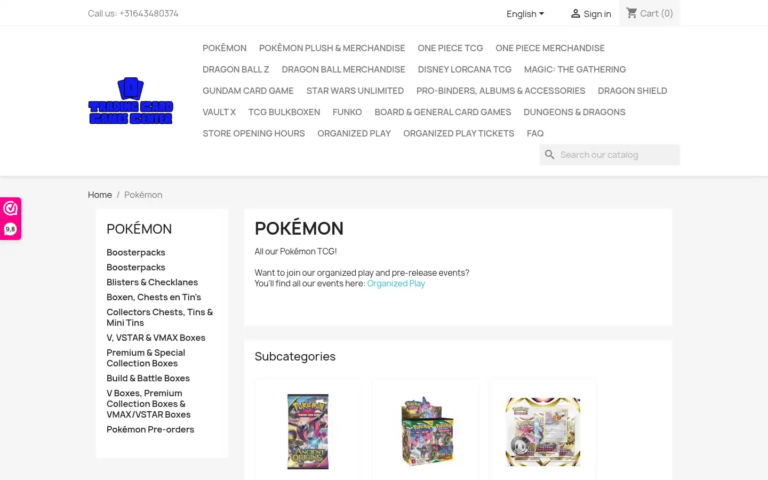The width and height of the screenshot is (768, 480).
Task: Open the Dragon Ball Z menu
Action: coord(236,69)
